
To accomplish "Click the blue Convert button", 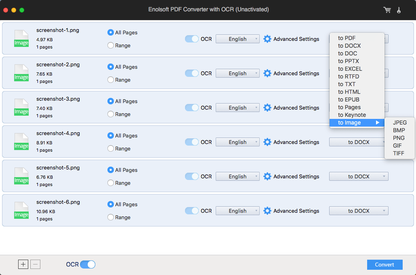I will (384, 264).
